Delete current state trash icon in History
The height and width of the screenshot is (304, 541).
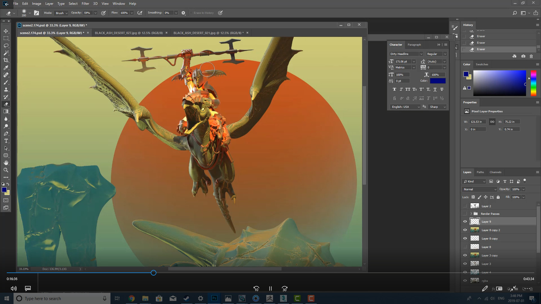point(531,56)
